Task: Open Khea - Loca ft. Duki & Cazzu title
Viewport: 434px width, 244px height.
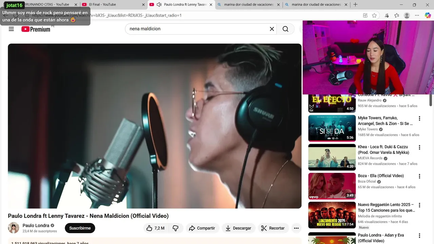Action: click(x=383, y=149)
